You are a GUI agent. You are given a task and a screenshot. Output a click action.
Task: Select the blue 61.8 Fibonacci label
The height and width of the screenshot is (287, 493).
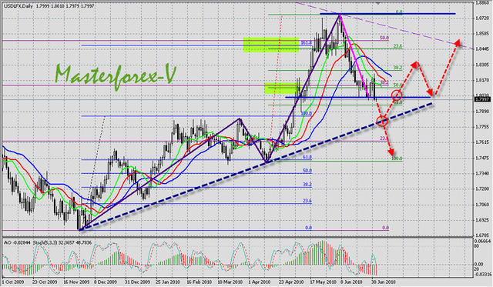tap(307, 157)
